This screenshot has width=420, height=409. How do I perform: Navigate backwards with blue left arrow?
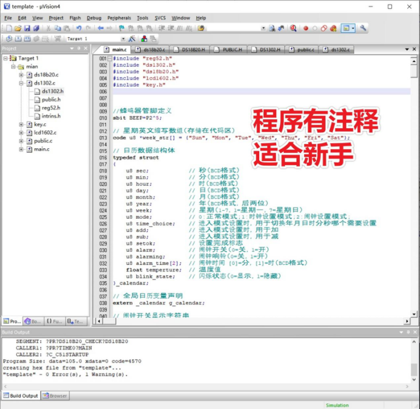coord(100,28)
